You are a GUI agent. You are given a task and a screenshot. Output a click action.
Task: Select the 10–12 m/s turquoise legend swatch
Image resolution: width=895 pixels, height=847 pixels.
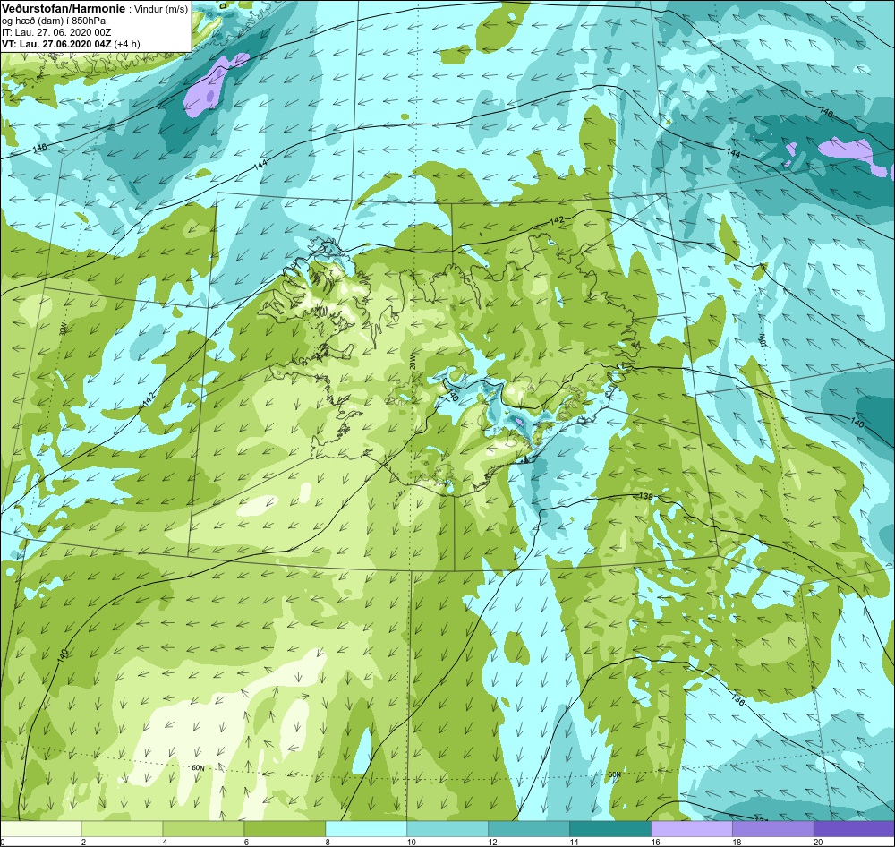click(447, 828)
